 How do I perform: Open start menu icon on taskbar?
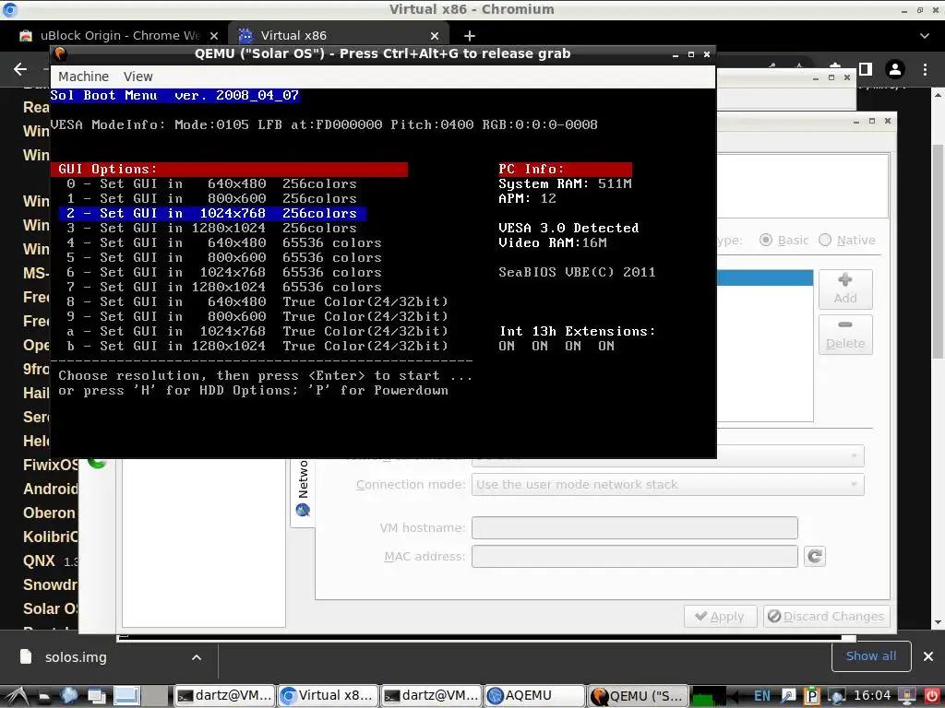coord(17,696)
